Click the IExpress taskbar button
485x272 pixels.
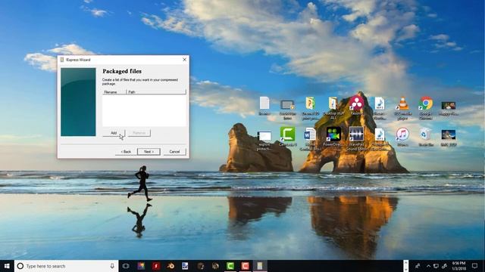(260, 266)
